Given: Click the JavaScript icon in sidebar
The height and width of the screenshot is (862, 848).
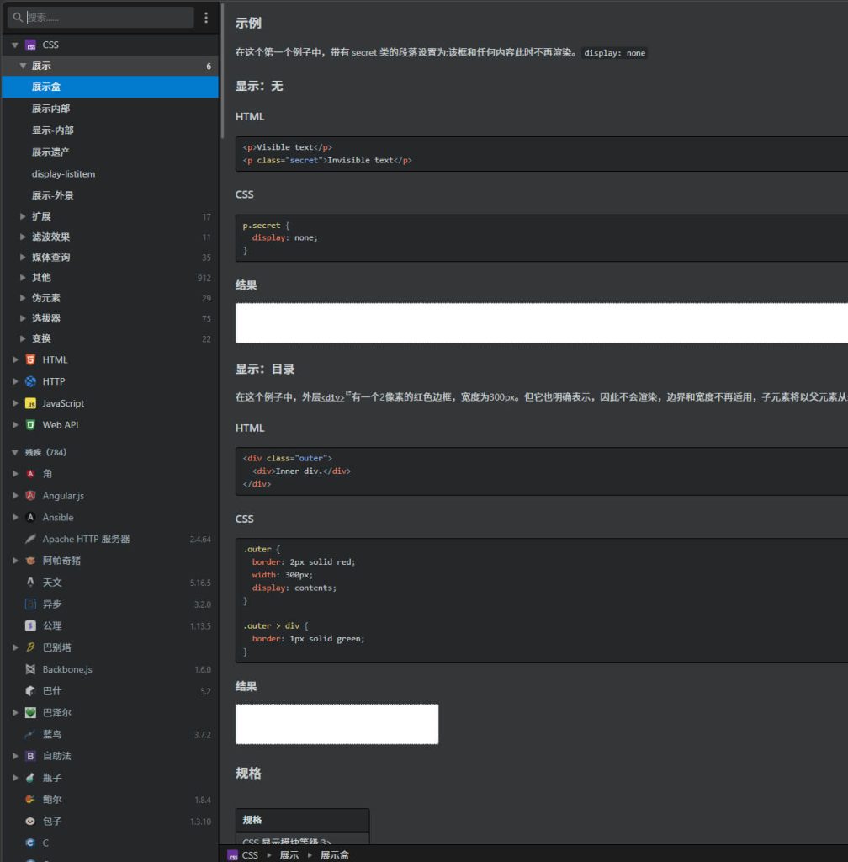Looking at the screenshot, I should 30,403.
